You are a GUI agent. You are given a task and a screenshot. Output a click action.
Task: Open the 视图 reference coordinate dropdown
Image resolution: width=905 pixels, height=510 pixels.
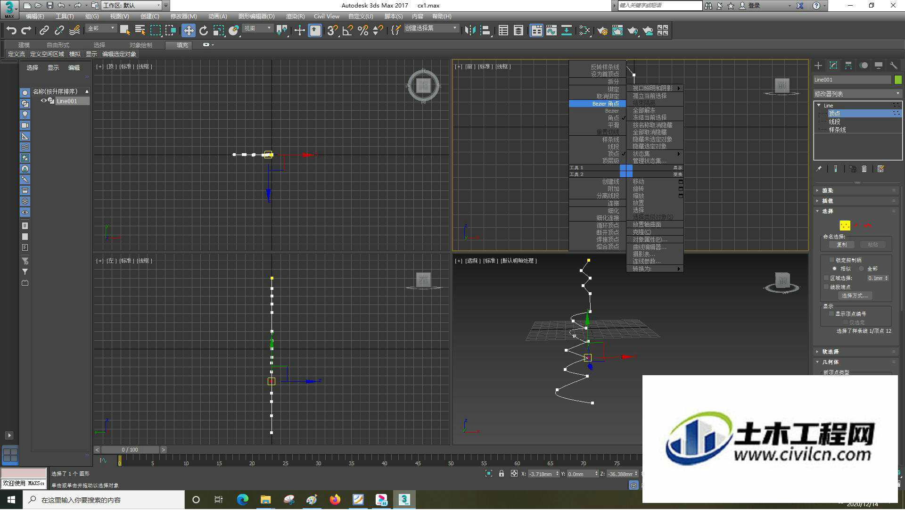click(258, 29)
